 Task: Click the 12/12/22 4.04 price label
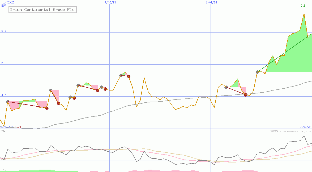point(10,127)
